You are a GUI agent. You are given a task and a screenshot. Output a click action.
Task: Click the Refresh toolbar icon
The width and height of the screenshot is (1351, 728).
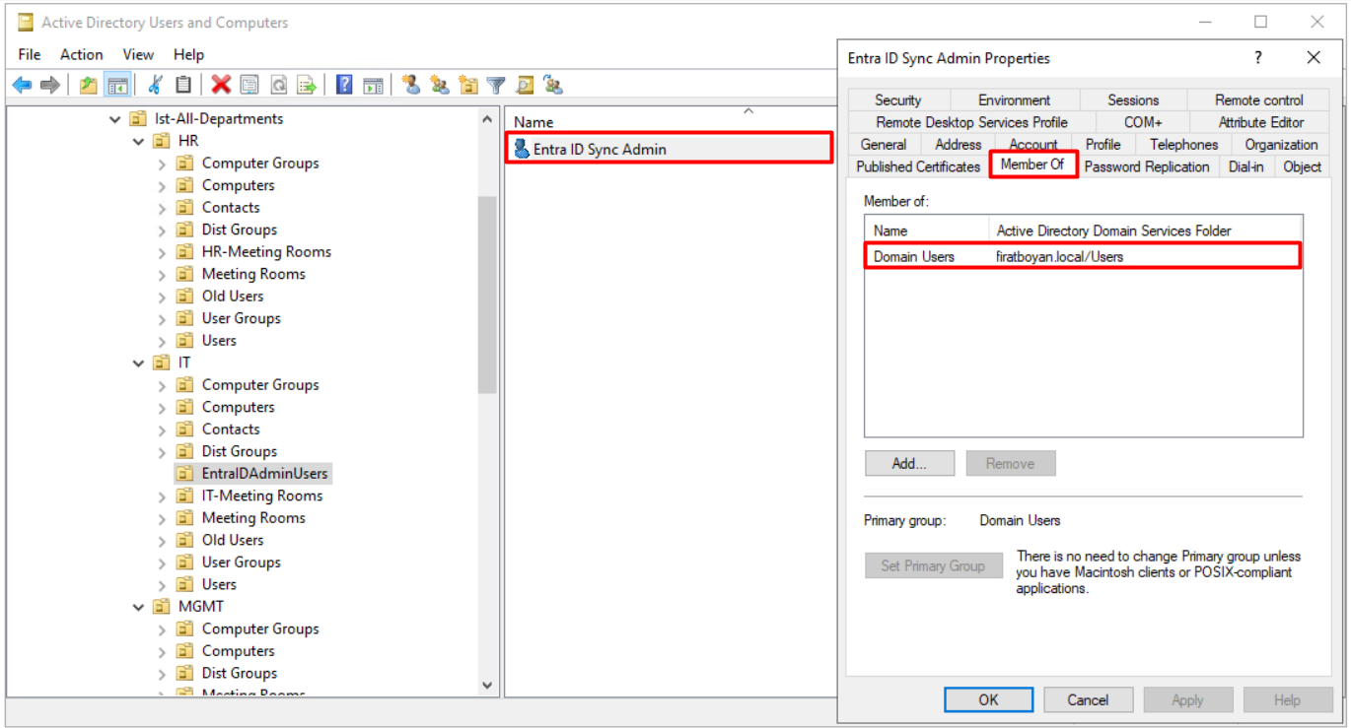[x=278, y=86]
